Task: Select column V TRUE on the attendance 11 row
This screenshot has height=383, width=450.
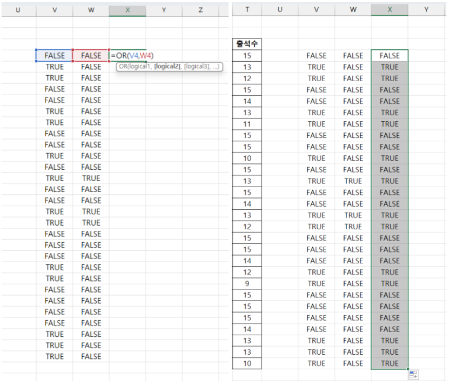Action: point(316,124)
